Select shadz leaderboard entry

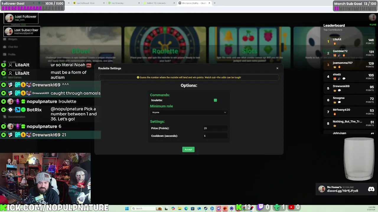pos(350,77)
